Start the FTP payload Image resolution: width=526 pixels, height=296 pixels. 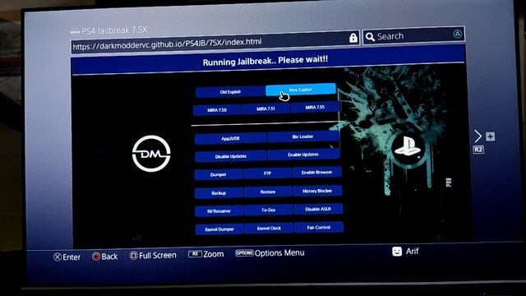tap(267, 173)
